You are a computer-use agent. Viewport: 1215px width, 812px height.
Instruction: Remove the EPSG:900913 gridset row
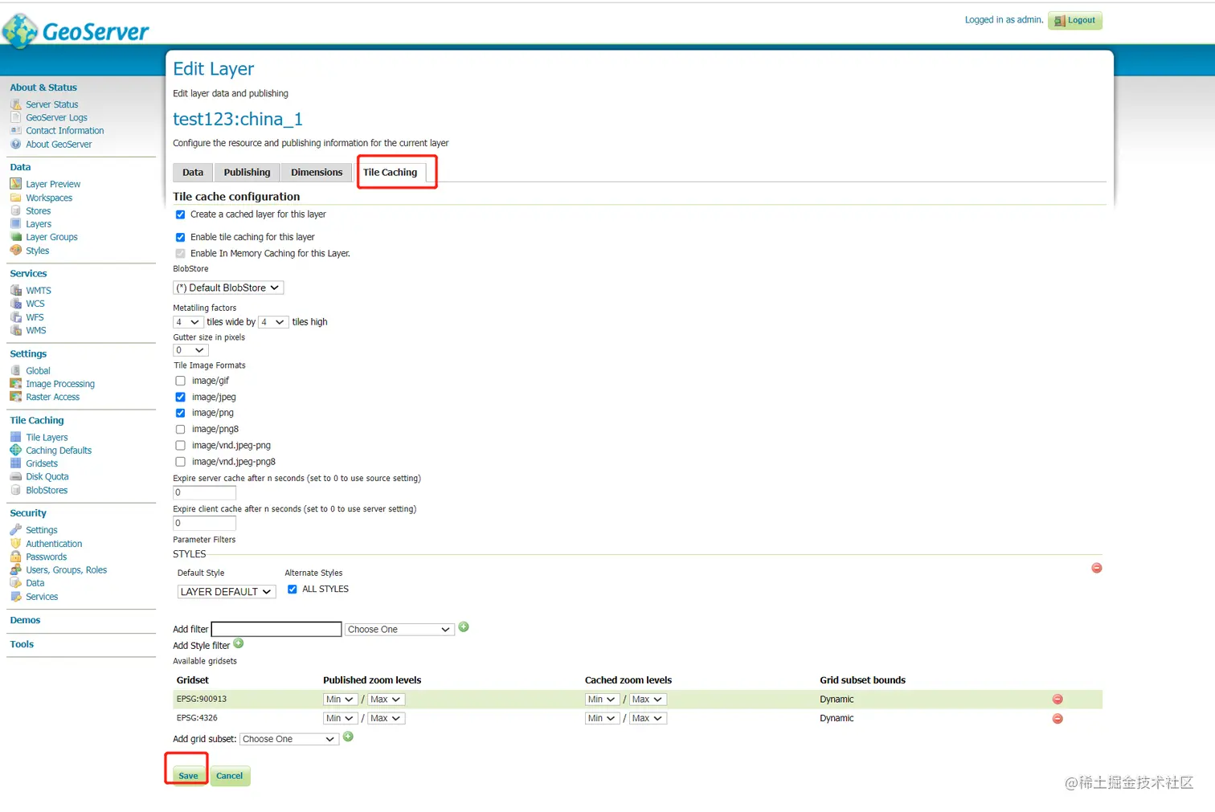(1057, 700)
